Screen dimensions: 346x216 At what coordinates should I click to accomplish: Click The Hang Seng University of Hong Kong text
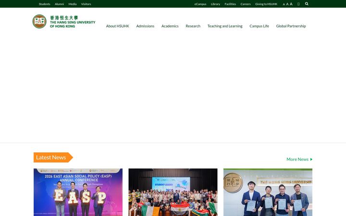click(x=73, y=24)
